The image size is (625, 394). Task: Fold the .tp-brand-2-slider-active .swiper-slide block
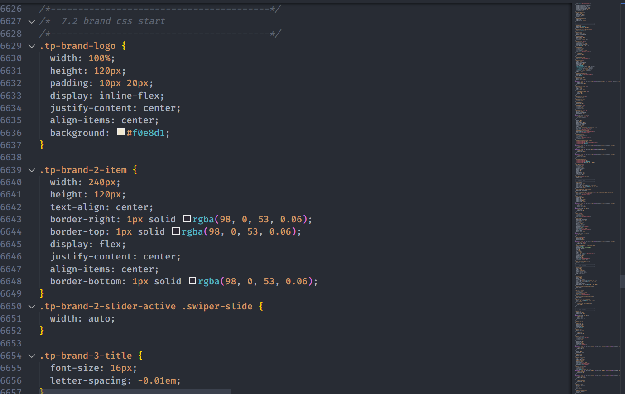coord(32,307)
